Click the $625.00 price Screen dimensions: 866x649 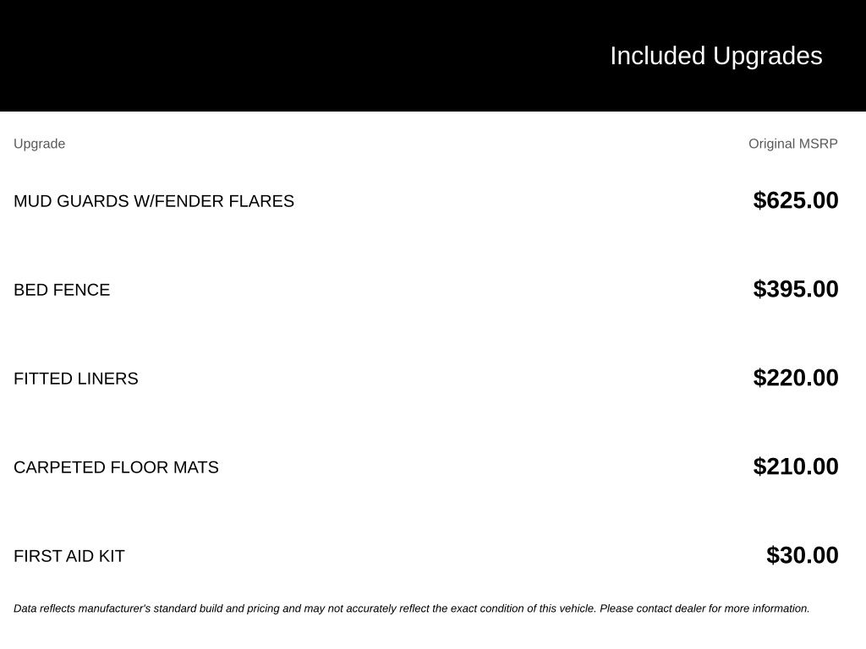pos(795,200)
